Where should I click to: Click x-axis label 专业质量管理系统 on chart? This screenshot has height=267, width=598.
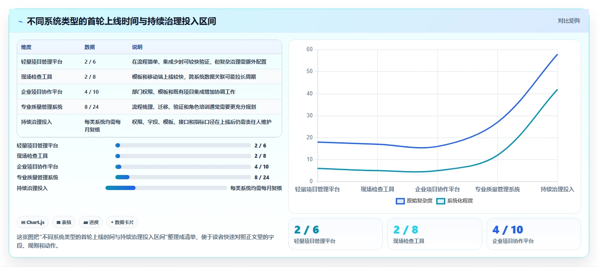click(x=497, y=189)
